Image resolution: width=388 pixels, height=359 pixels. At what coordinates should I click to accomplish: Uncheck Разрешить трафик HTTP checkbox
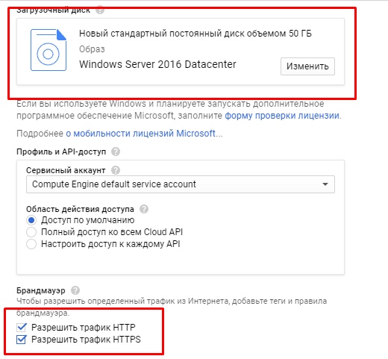point(22,328)
